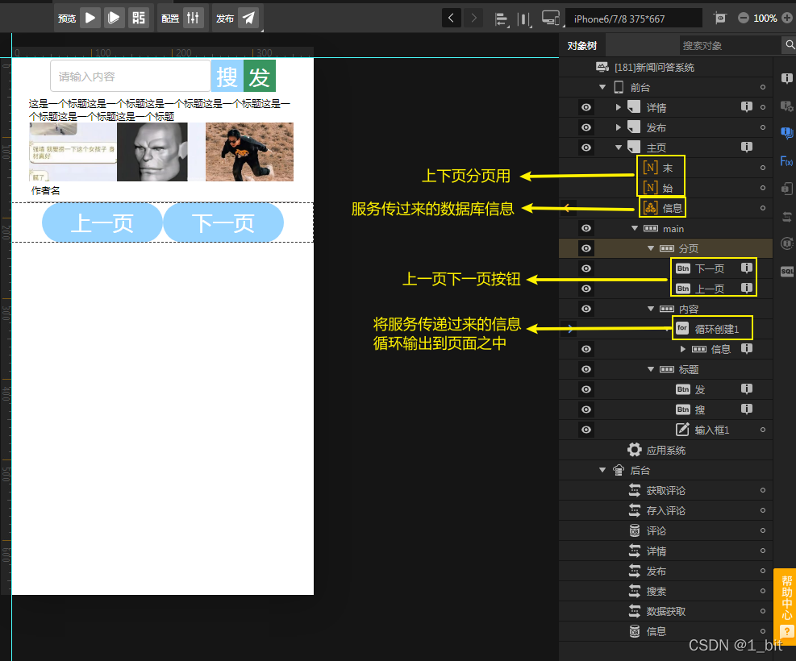Open the Fx function sidebar icon
Viewport: 796px width, 661px height.
pos(786,161)
